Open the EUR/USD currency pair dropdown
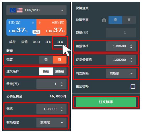Image resolution: width=142 pixels, height=132 pixels. point(36,10)
